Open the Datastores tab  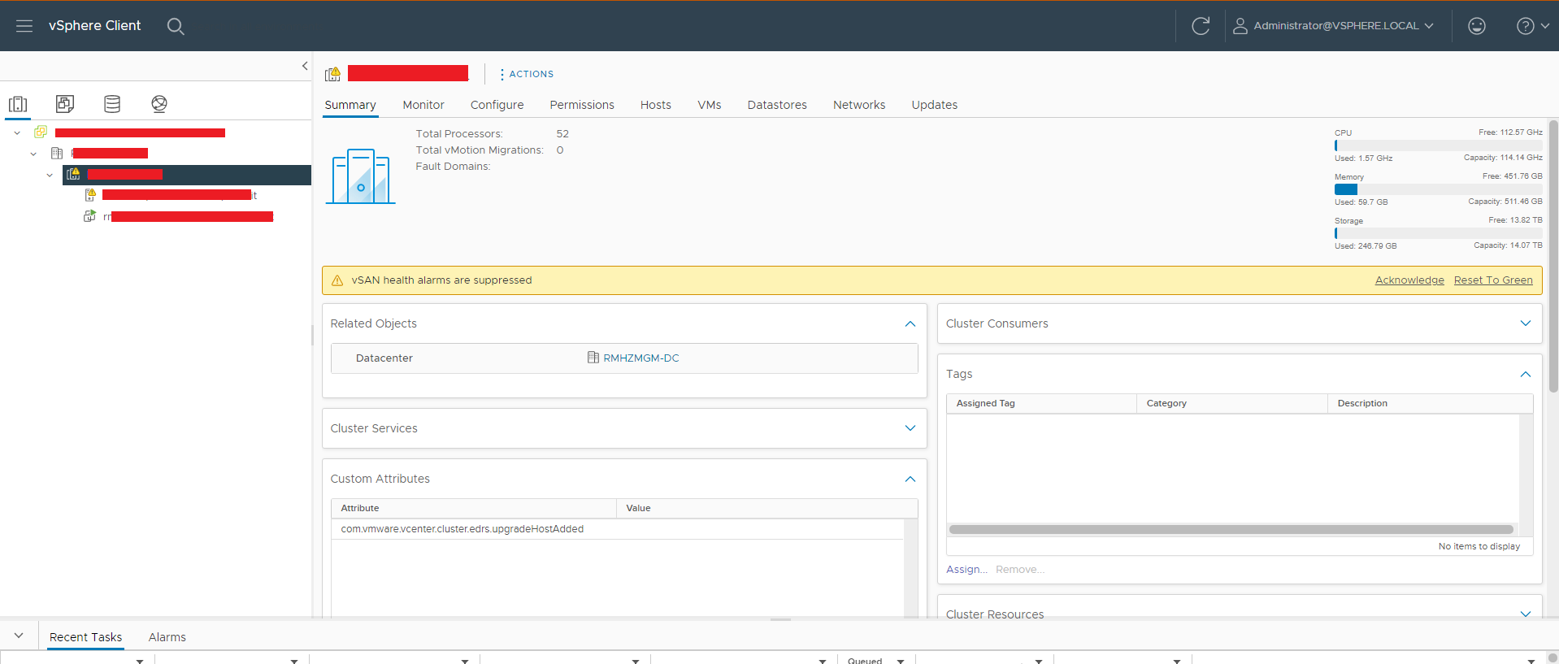coord(777,105)
